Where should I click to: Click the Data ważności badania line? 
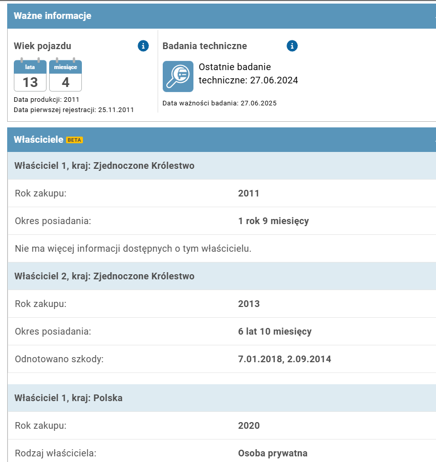tap(220, 103)
